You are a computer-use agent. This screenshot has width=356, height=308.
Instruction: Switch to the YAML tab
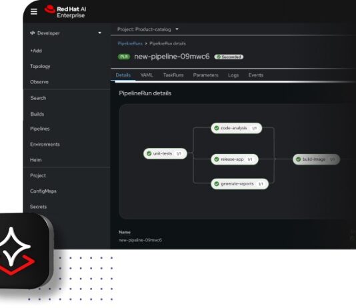tap(147, 75)
